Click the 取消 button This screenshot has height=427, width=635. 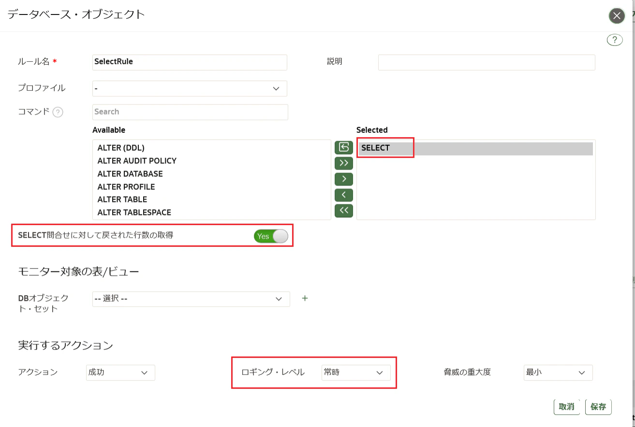(x=567, y=407)
